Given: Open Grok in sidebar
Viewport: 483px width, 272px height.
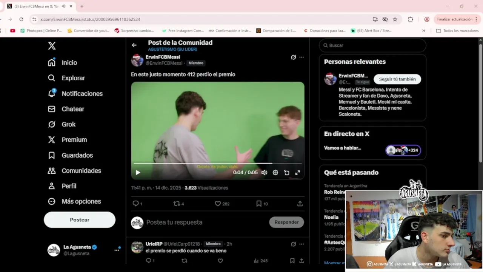Looking at the screenshot, I should click(62, 124).
